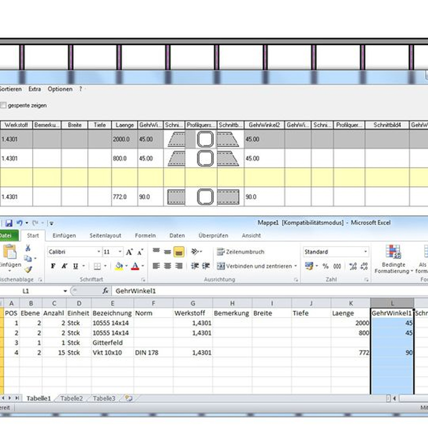Screen dimensions: 428x428
Task: Click the cut scissors icon
Action: click(28, 248)
